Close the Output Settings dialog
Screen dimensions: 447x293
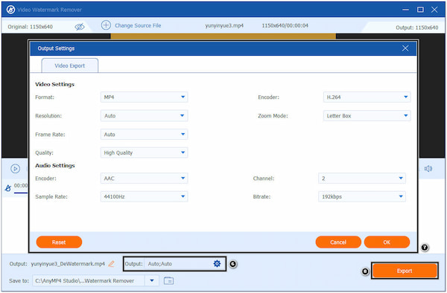405,48
